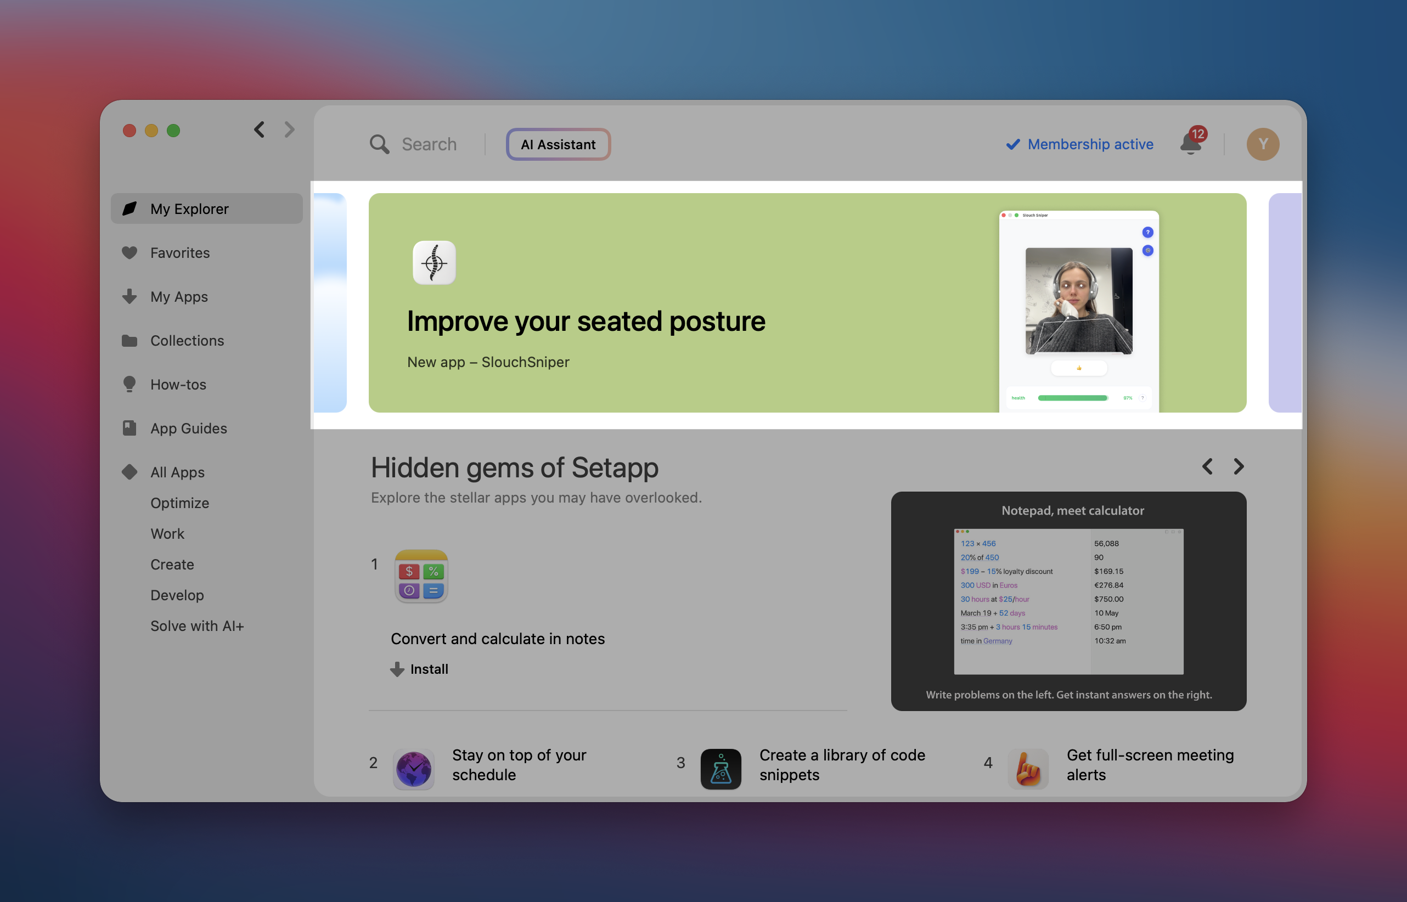The width and height of the screenshot is (1407, 902).
Task: Navigate back with the left chevron arrow
Action: click(260, 129)
